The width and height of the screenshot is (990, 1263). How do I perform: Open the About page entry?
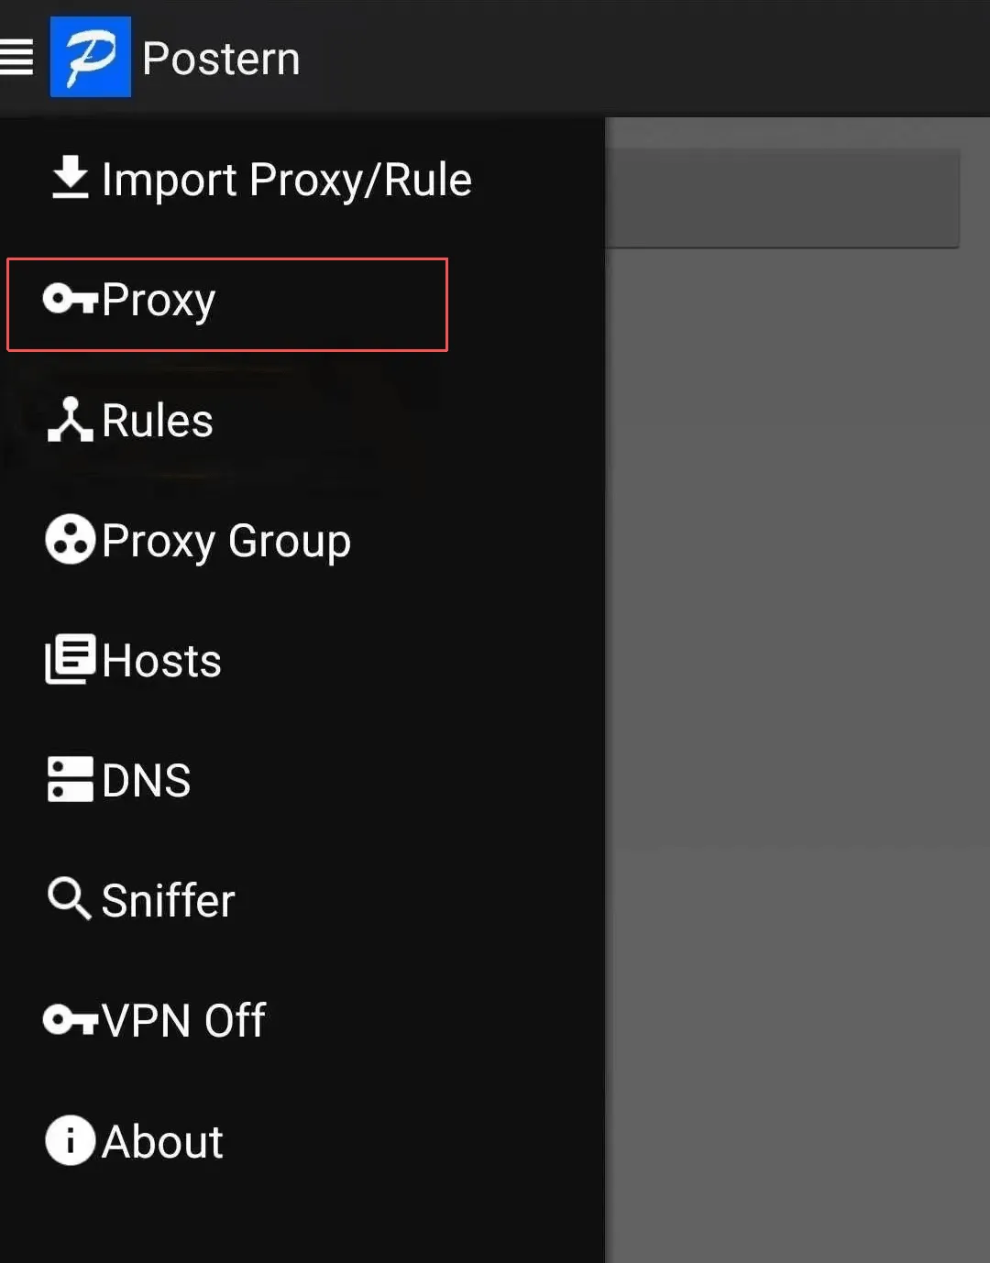pos(162,1142)
